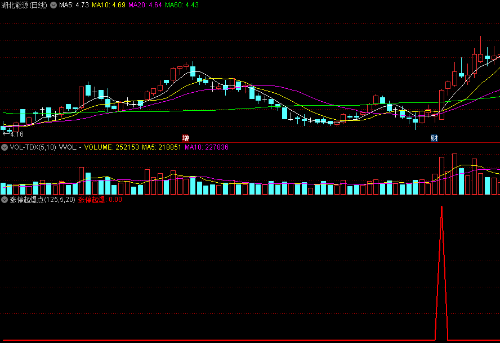Click the VVOL: - label
The image size is (500, 343).
(x=70, y=147)
